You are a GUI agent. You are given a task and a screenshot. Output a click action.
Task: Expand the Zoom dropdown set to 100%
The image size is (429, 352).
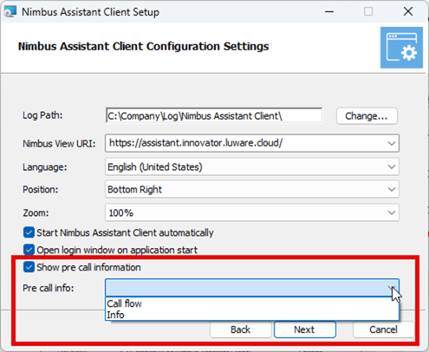click(392, 212)
